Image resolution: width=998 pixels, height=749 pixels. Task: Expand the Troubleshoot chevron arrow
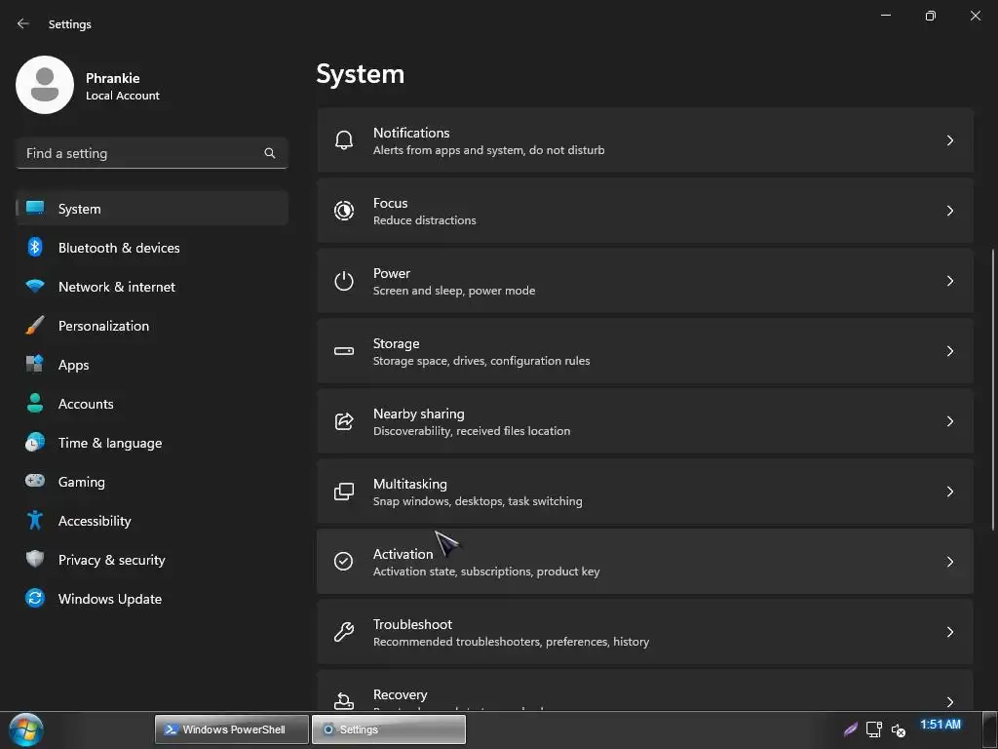(950, 632)
